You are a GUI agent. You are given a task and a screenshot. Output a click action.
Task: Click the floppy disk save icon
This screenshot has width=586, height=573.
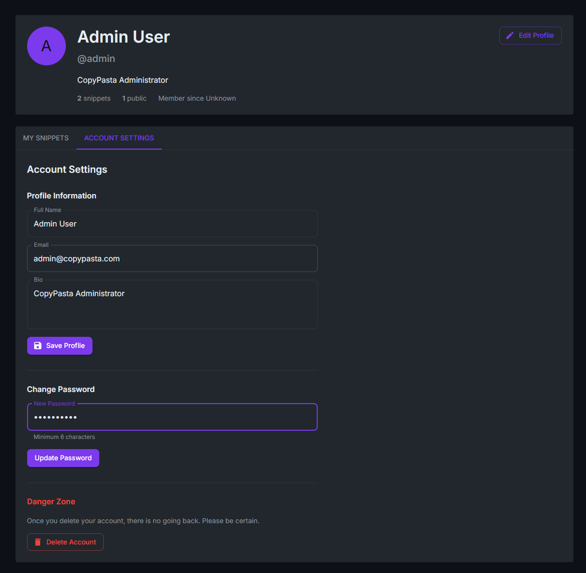click(x=38, y=346)
